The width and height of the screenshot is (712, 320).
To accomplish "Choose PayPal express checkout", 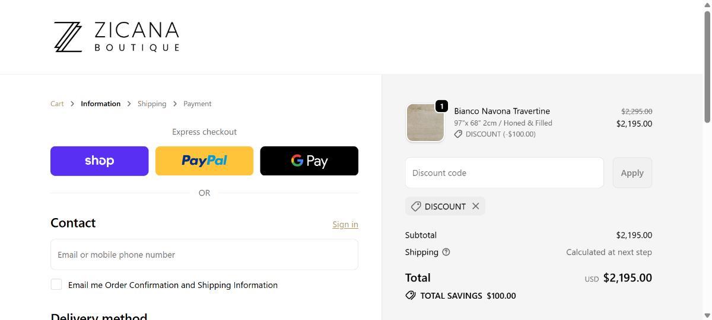I will [x=204, y=161].
